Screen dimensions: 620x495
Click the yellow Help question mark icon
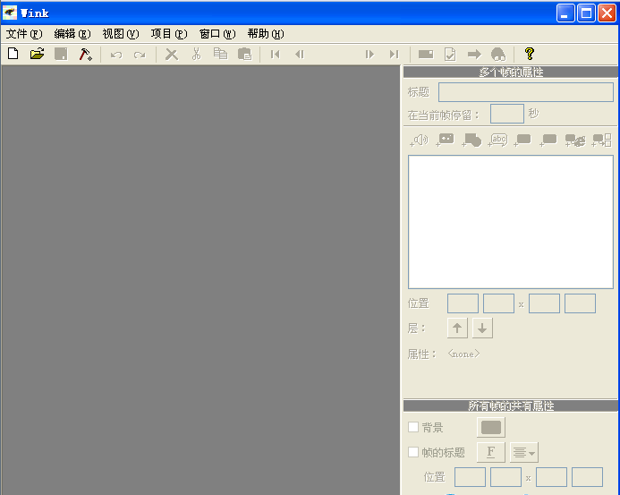tap(529, 55)
